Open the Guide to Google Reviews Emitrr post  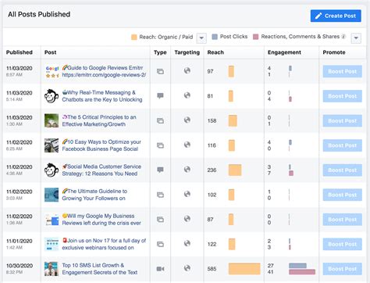[104, 71]
